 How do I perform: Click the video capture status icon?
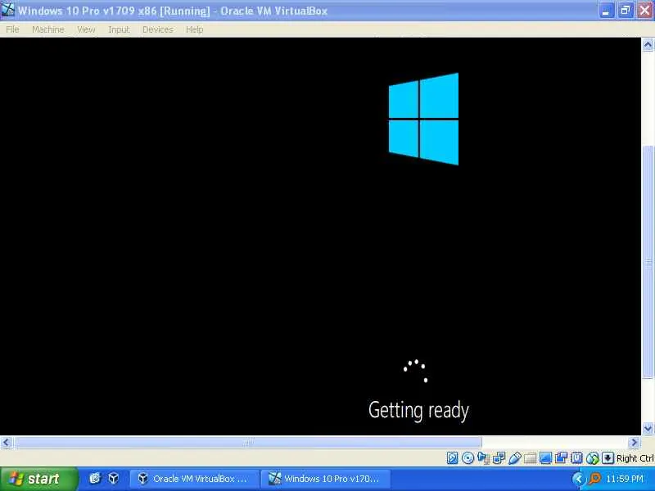pyautogui.click(x=561, y=458)
